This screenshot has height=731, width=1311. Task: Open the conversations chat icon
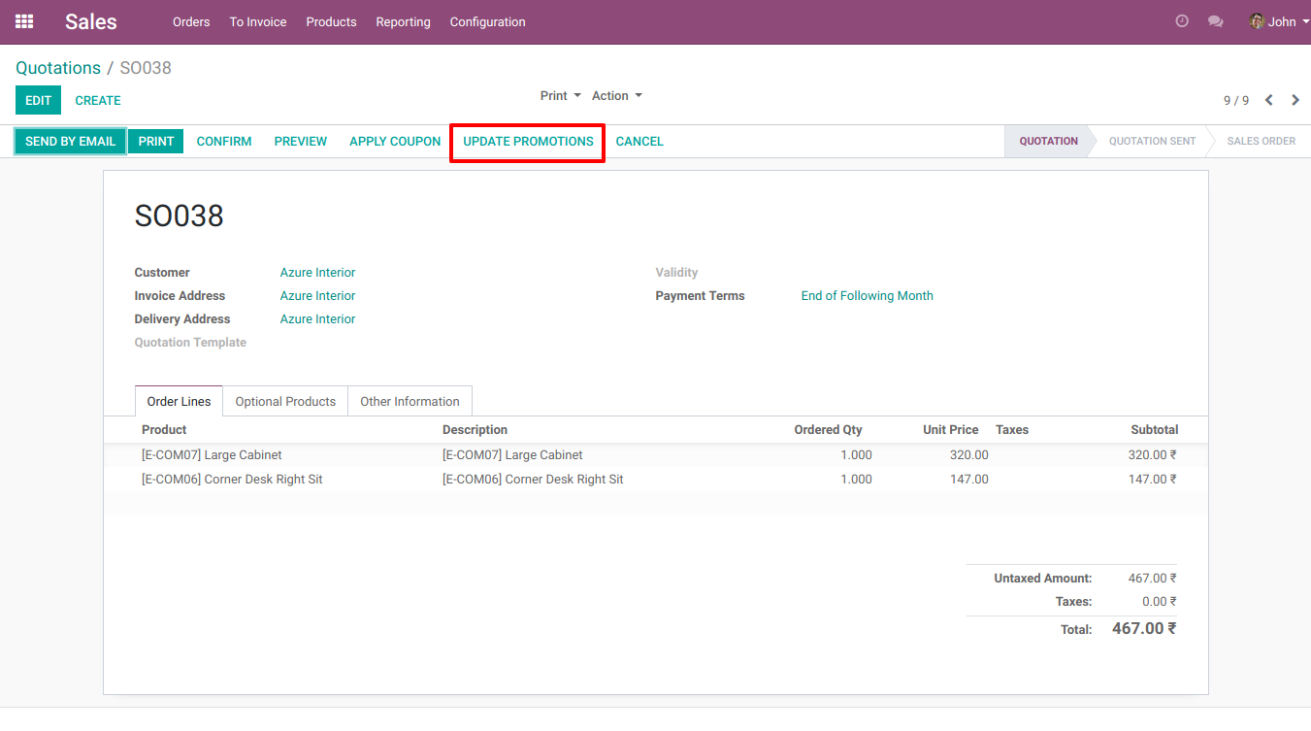point(1215,21)
